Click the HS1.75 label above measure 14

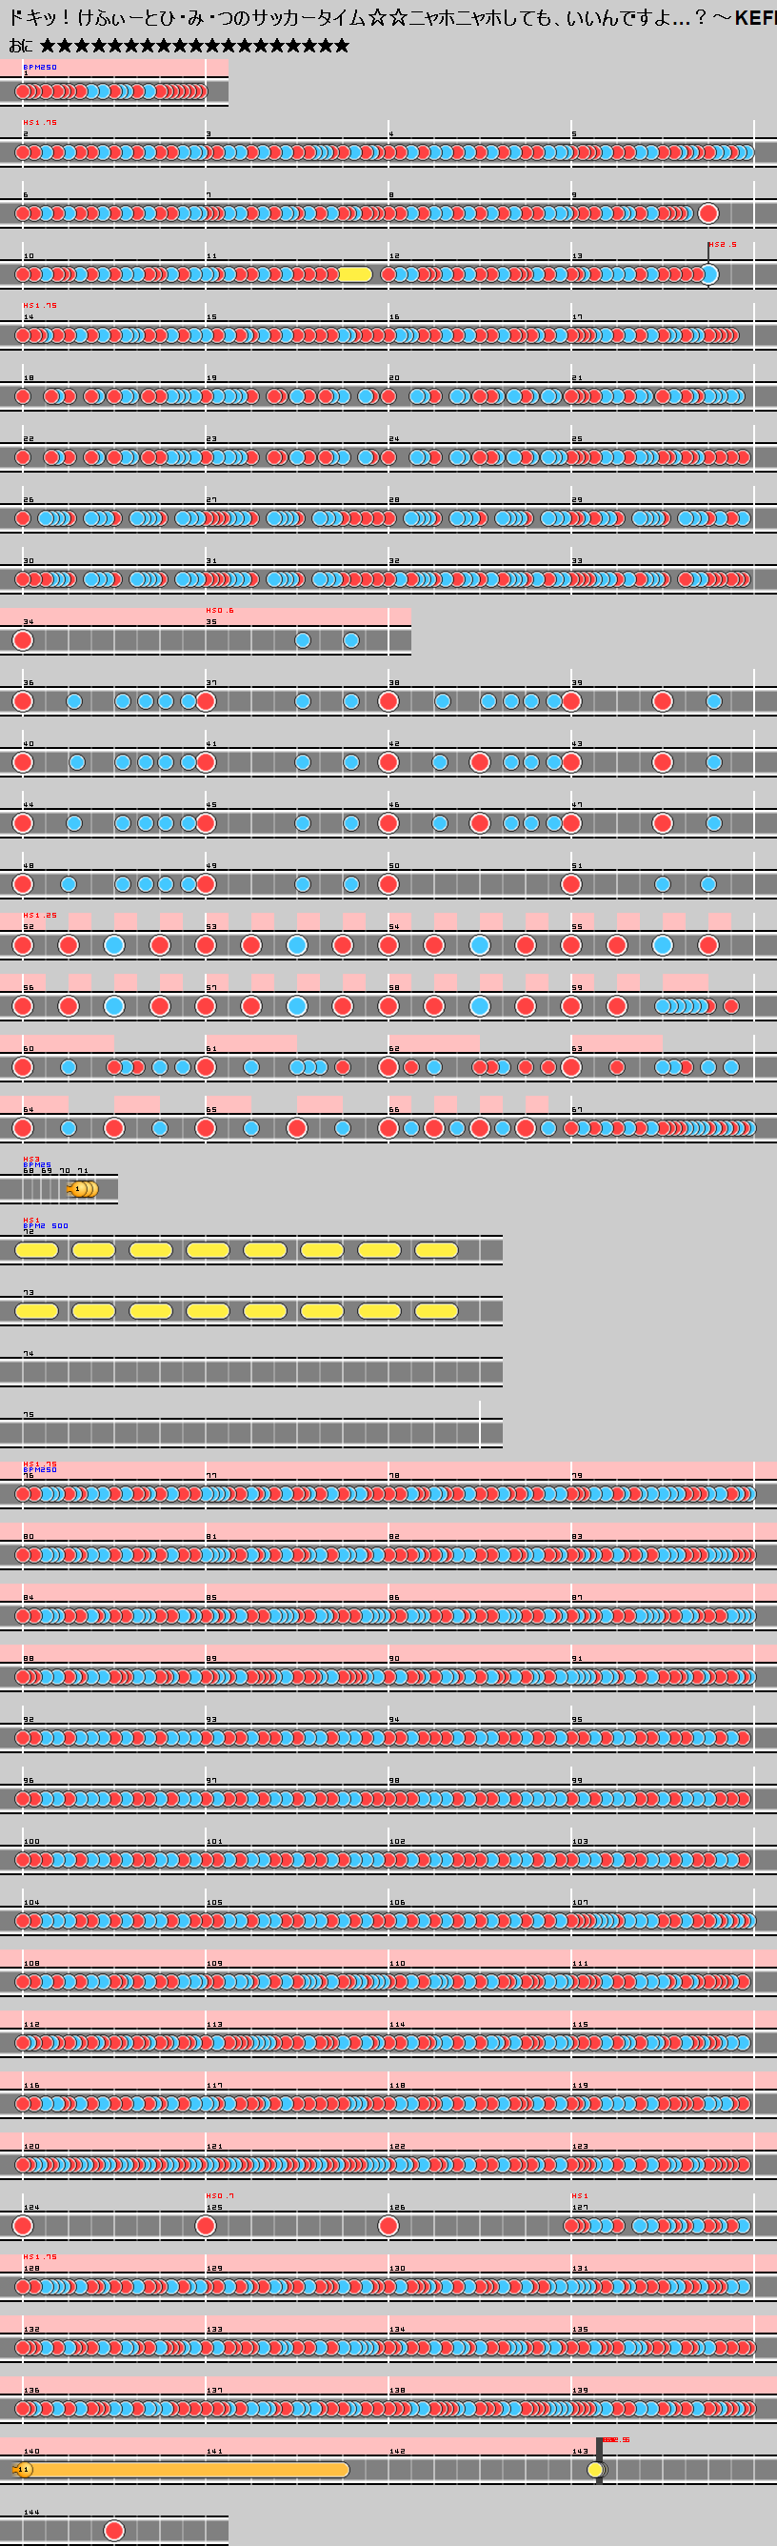click(41, 306)
